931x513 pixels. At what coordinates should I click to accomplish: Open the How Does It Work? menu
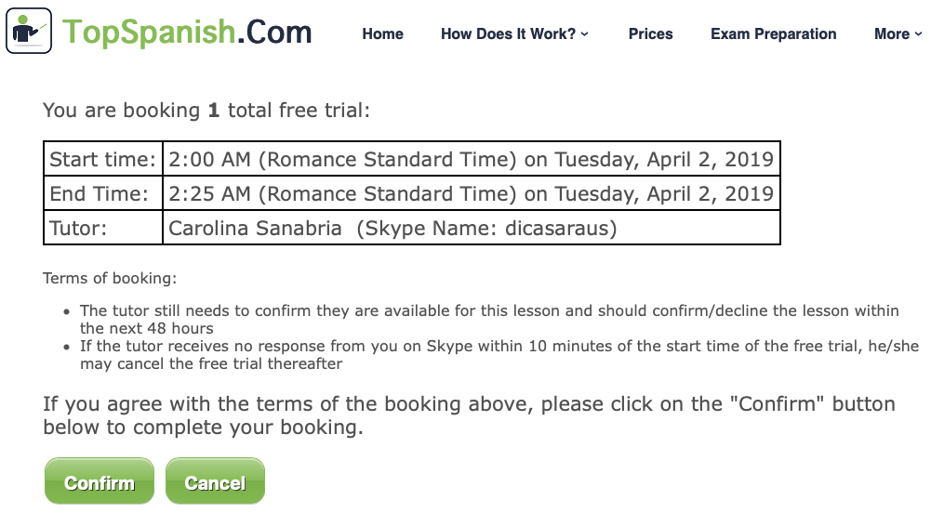click(x=508, y=34)
